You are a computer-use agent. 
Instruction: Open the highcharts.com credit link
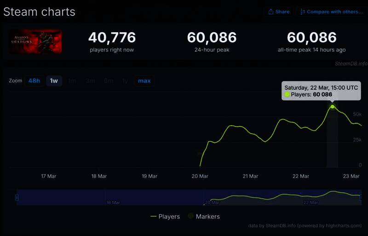pyautogui.click(x=342, y=225)
